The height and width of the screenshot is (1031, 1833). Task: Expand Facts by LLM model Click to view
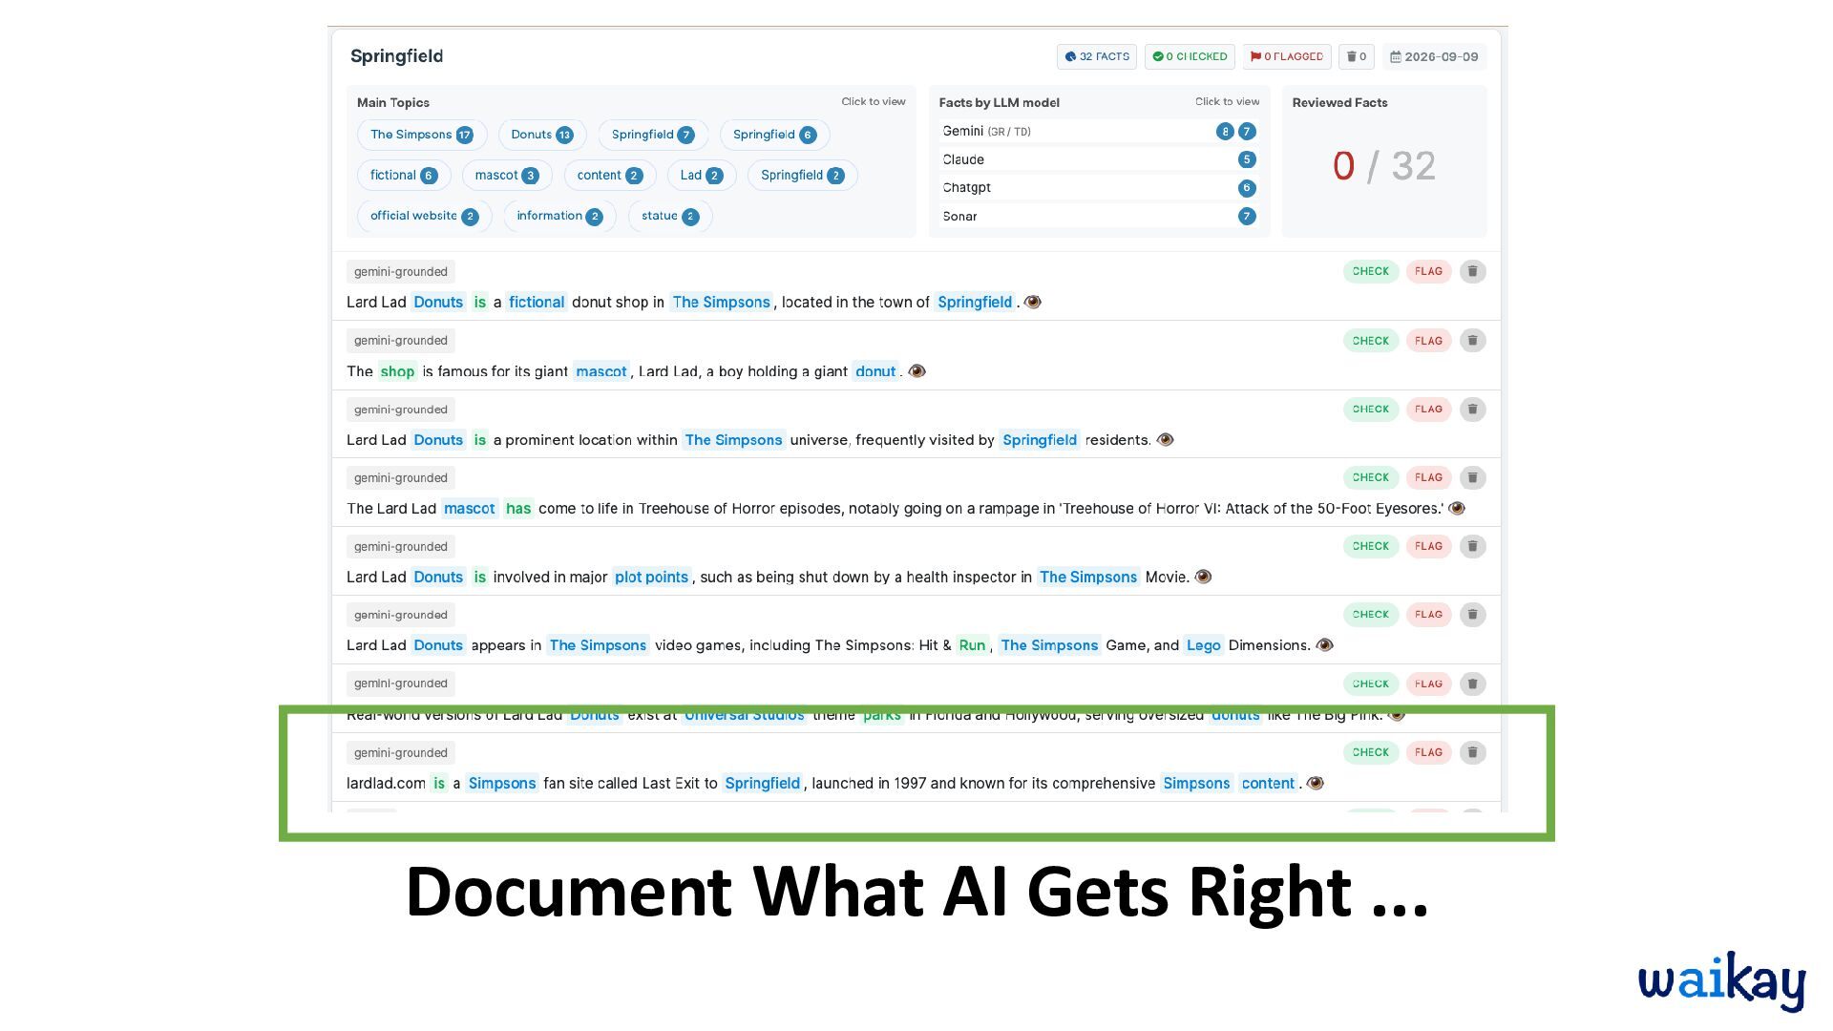point(1227,101)
